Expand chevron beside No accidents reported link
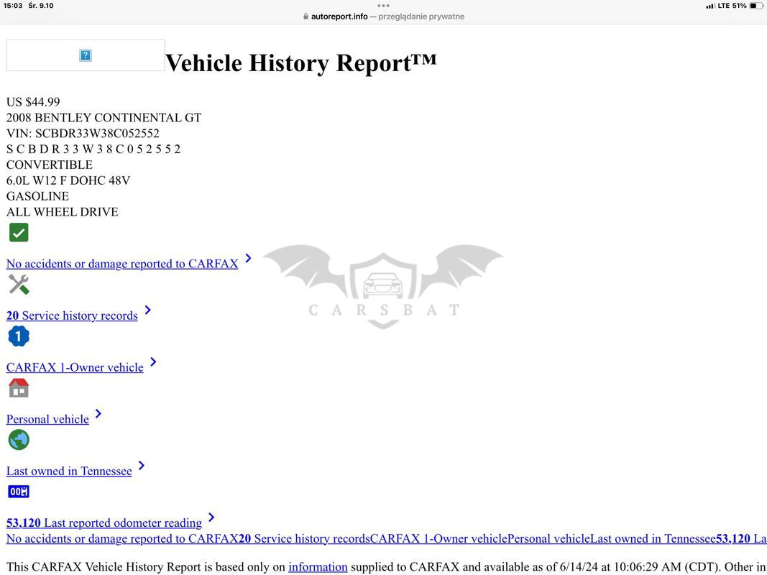 [x=248, y=258]
